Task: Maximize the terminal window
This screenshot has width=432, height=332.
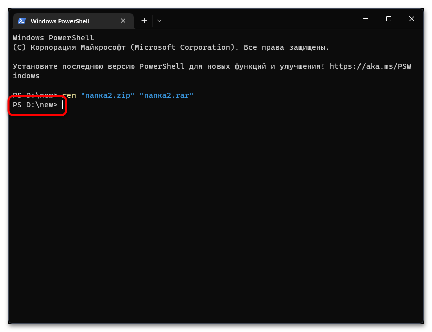Action: coord(388,19)
